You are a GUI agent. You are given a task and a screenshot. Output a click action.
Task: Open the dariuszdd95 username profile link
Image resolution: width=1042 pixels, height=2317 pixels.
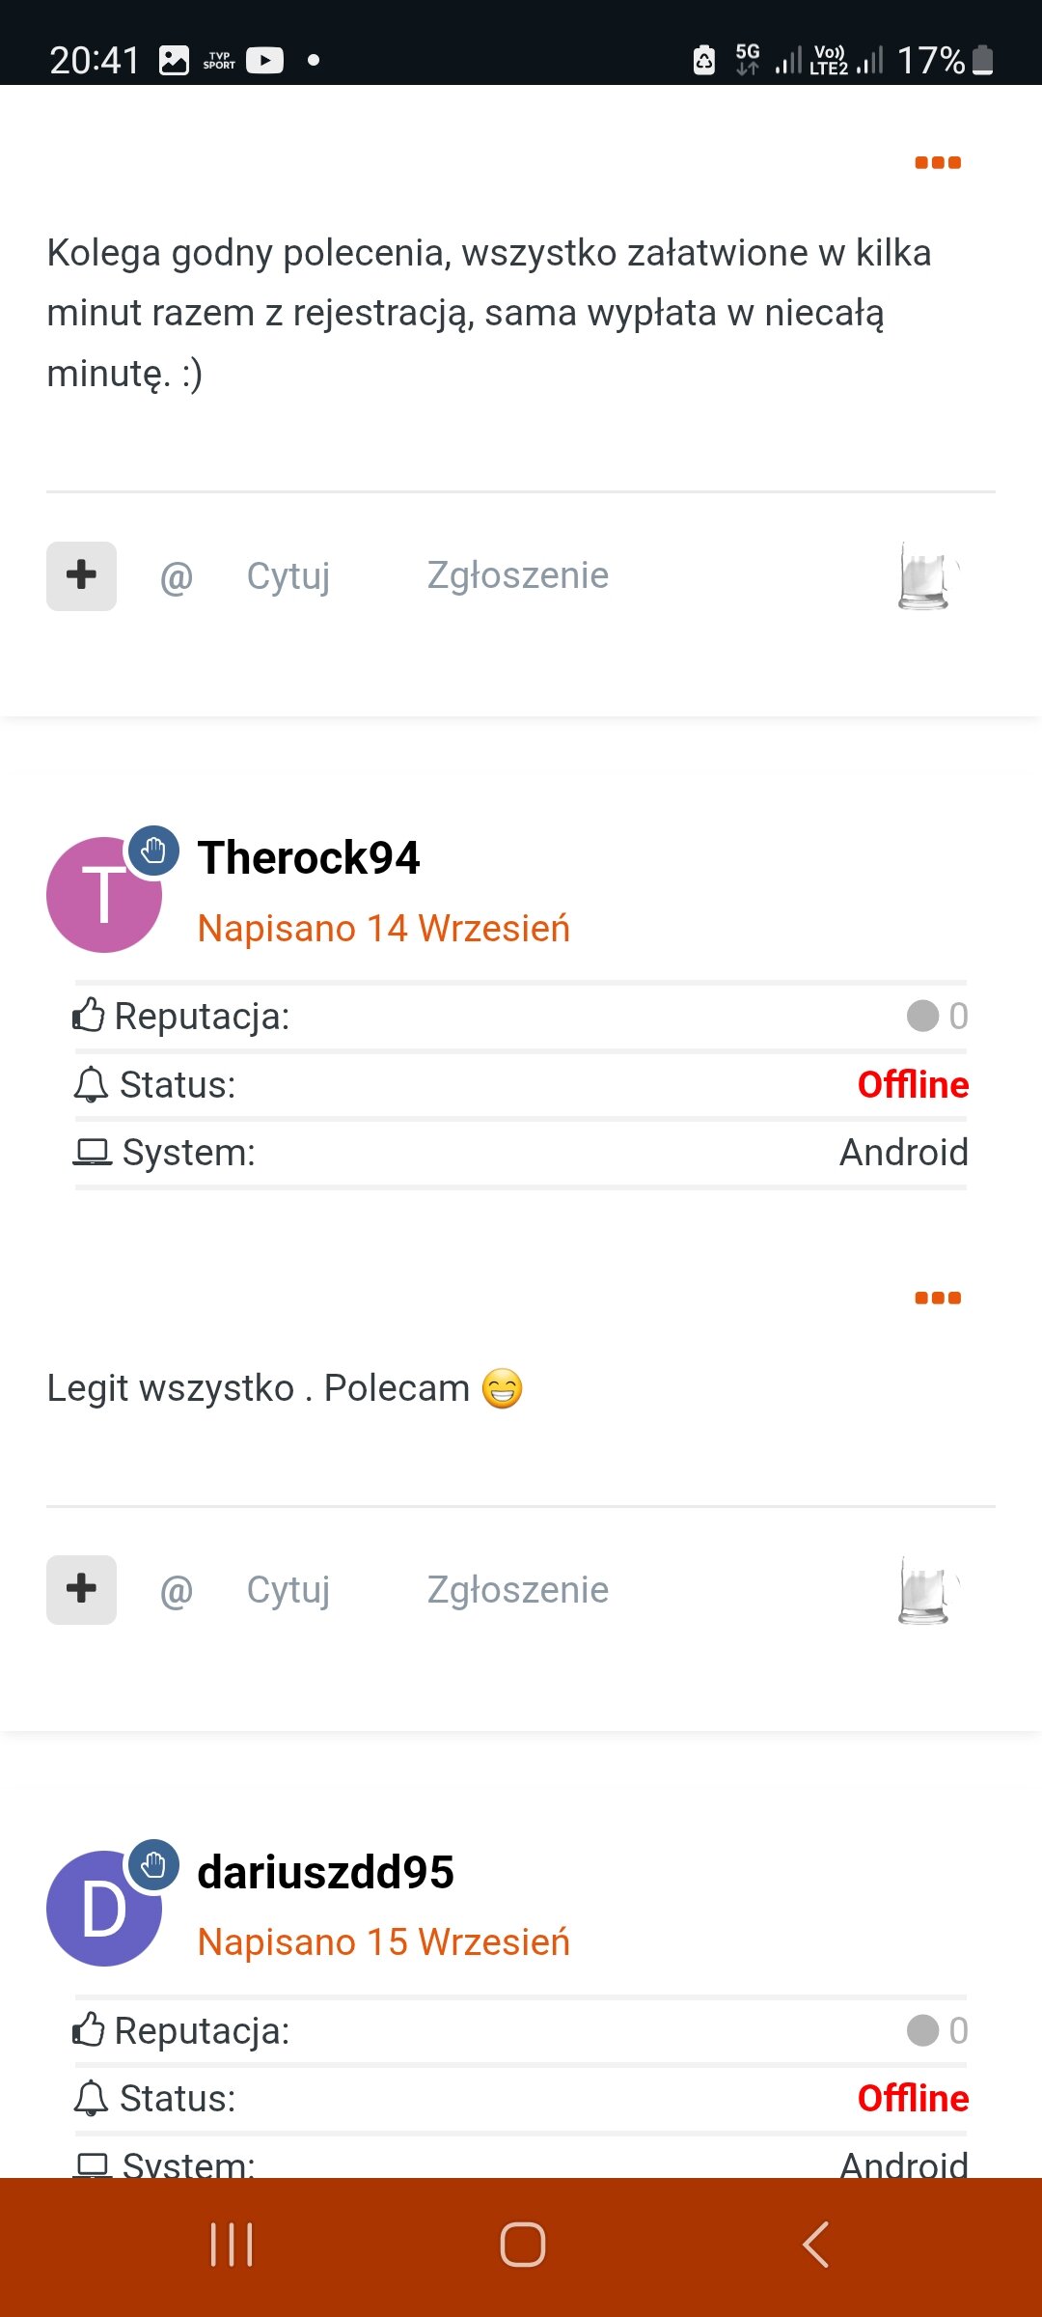pos(325,1872)
